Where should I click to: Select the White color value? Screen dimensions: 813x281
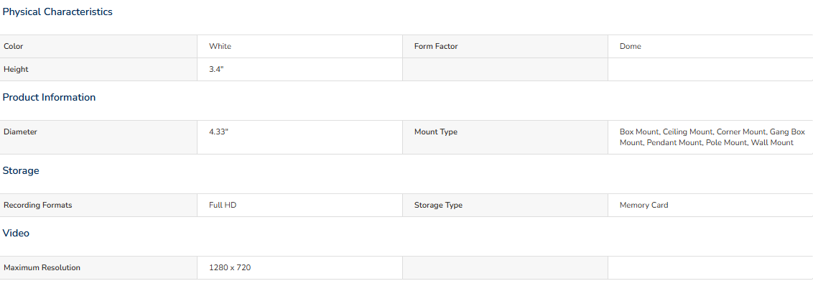click(x=220, y=46)
